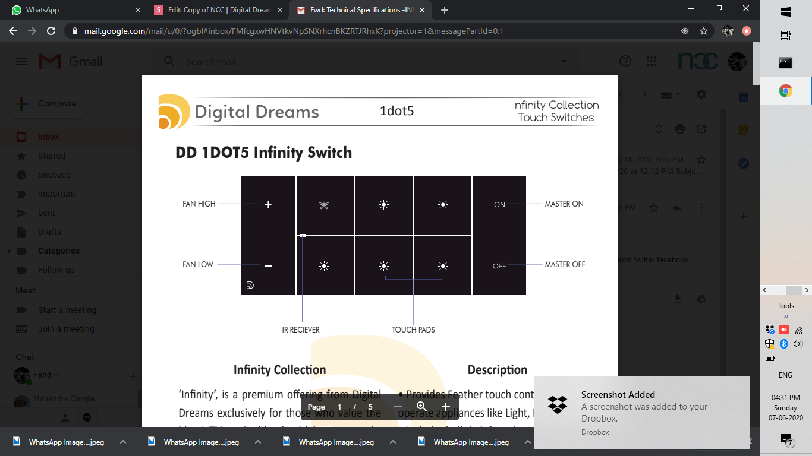
Task: Print all messages with printer icon
Action: point(680,129)
